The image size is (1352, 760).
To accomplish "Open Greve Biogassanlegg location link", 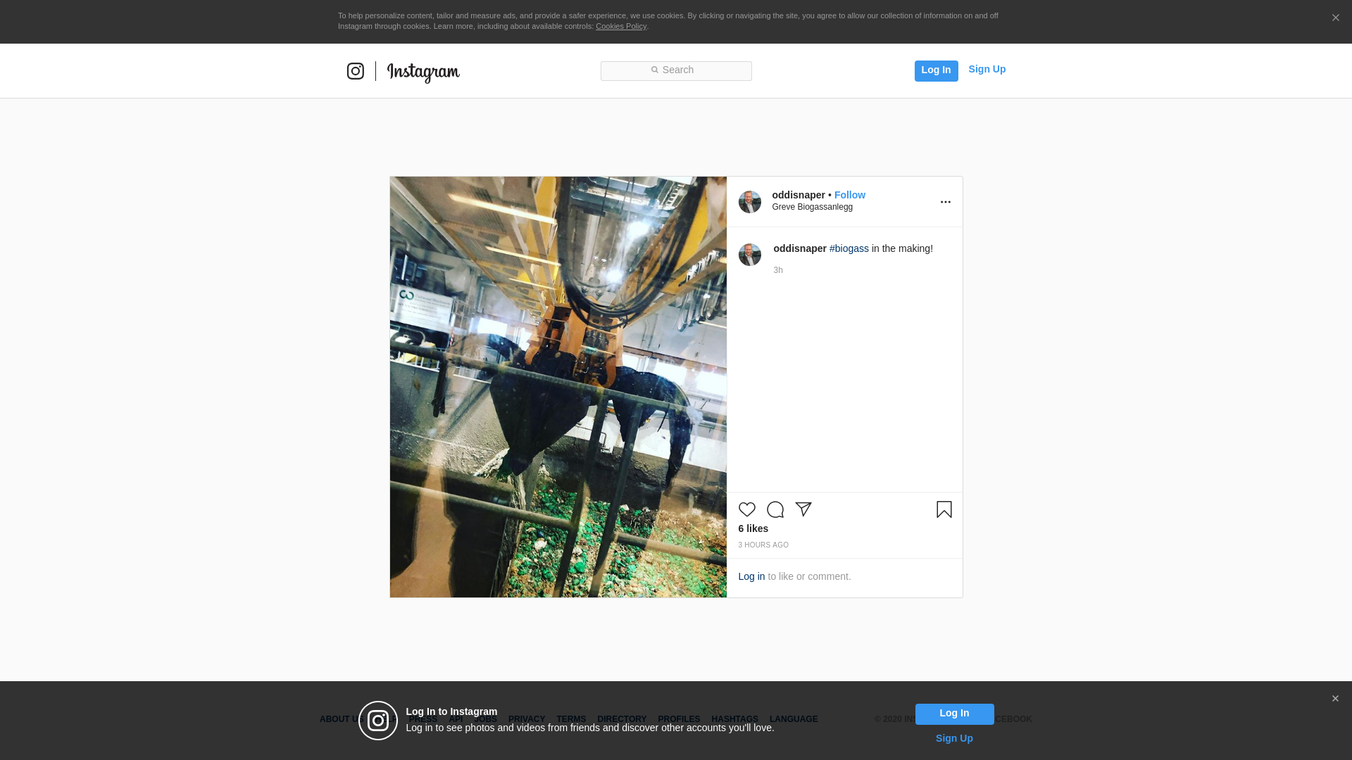I will tap(812, 207).
